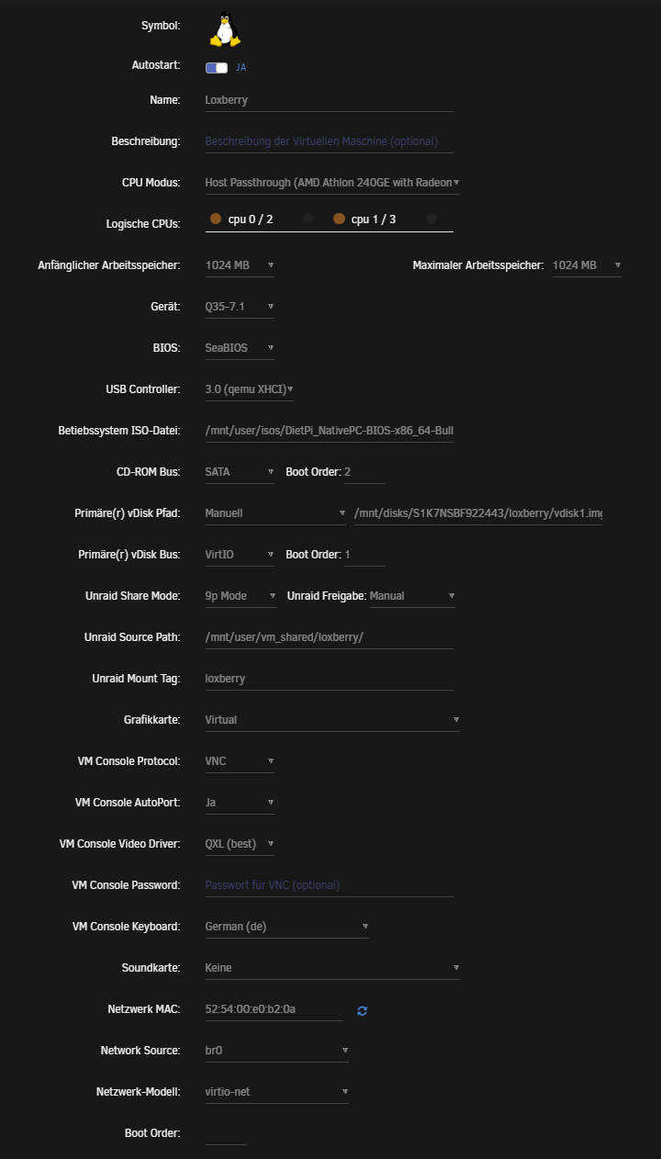Toggle the cpu 1 checkbox
Screen dimensions: 661x1159
(339, 219)
